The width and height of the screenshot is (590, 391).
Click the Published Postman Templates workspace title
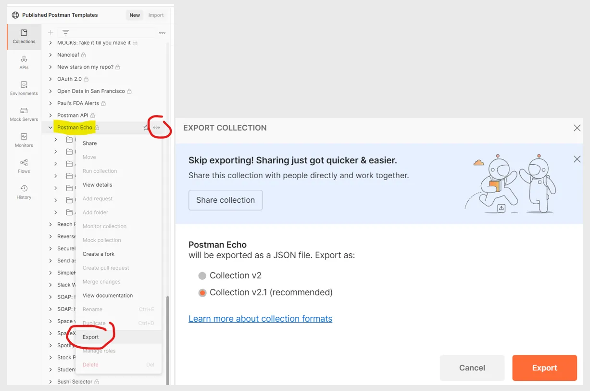pos(60,15)
